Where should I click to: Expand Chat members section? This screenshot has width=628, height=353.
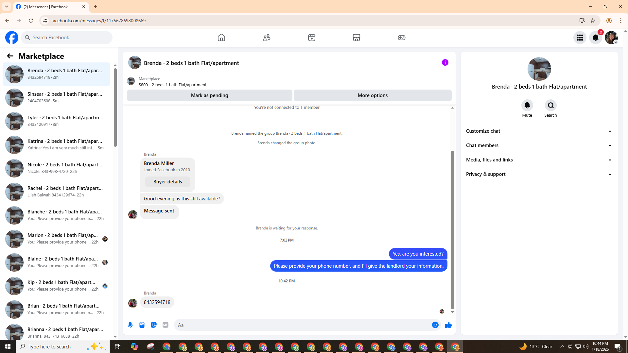click(x=539, y=145)
